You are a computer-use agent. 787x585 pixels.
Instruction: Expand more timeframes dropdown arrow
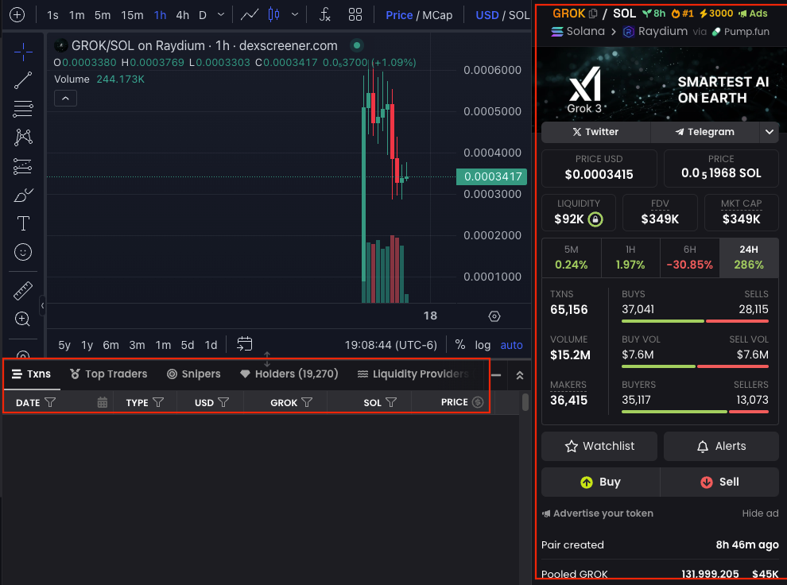pyautogui.click(x=221, y=15)
